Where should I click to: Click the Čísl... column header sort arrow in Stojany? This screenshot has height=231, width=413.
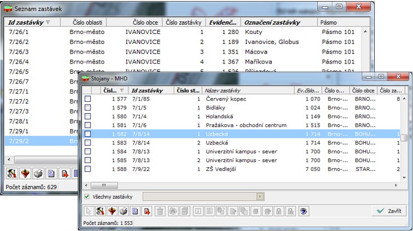(122, 90)
